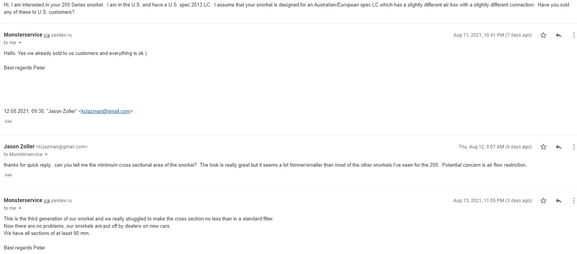Click 'via' link in Aug 15 Monsterservice header

pyautogui.click(x=47, y=201)
